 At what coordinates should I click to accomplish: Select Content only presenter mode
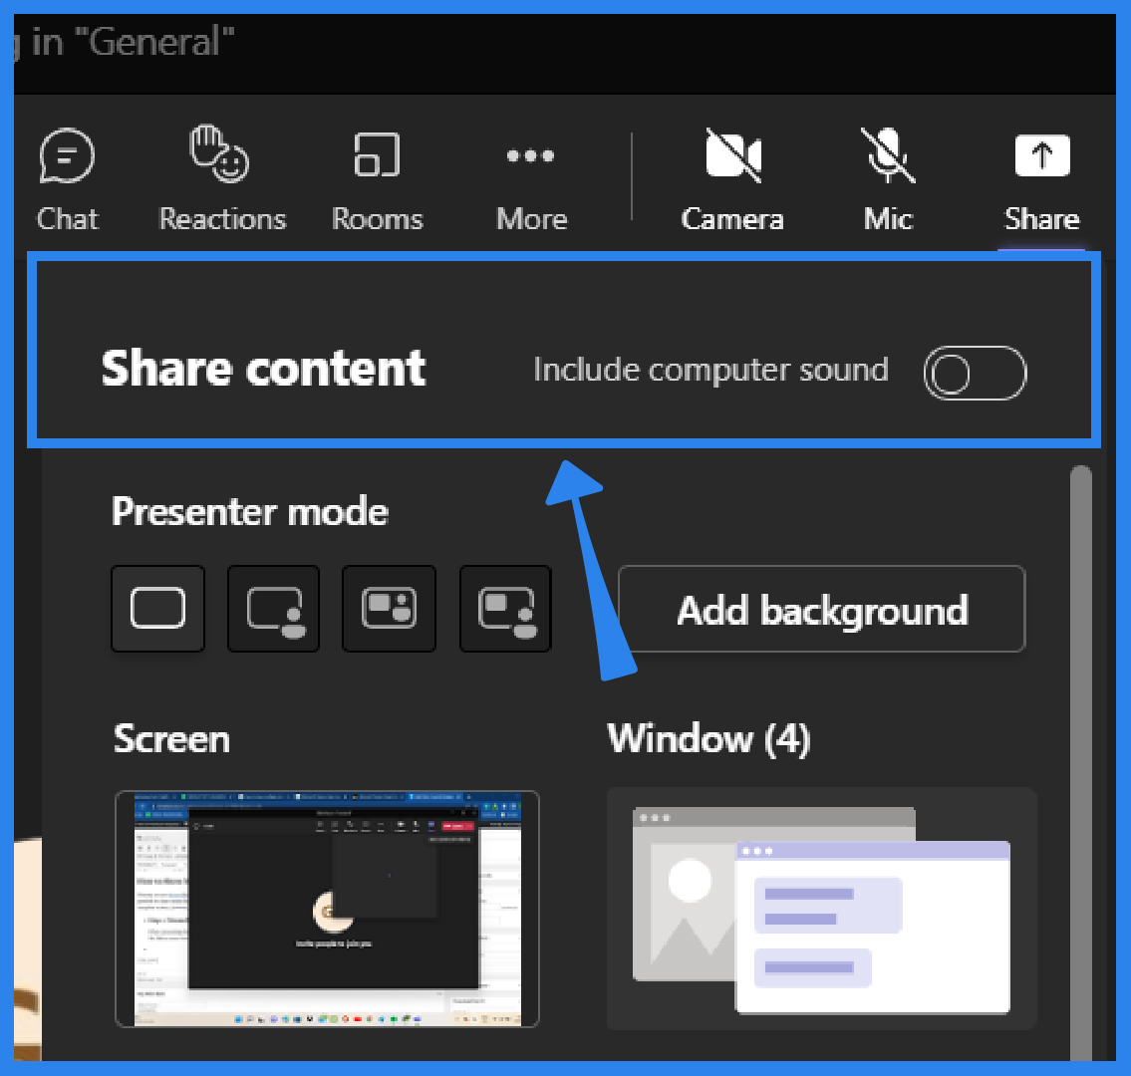click(x=157, y=609)
